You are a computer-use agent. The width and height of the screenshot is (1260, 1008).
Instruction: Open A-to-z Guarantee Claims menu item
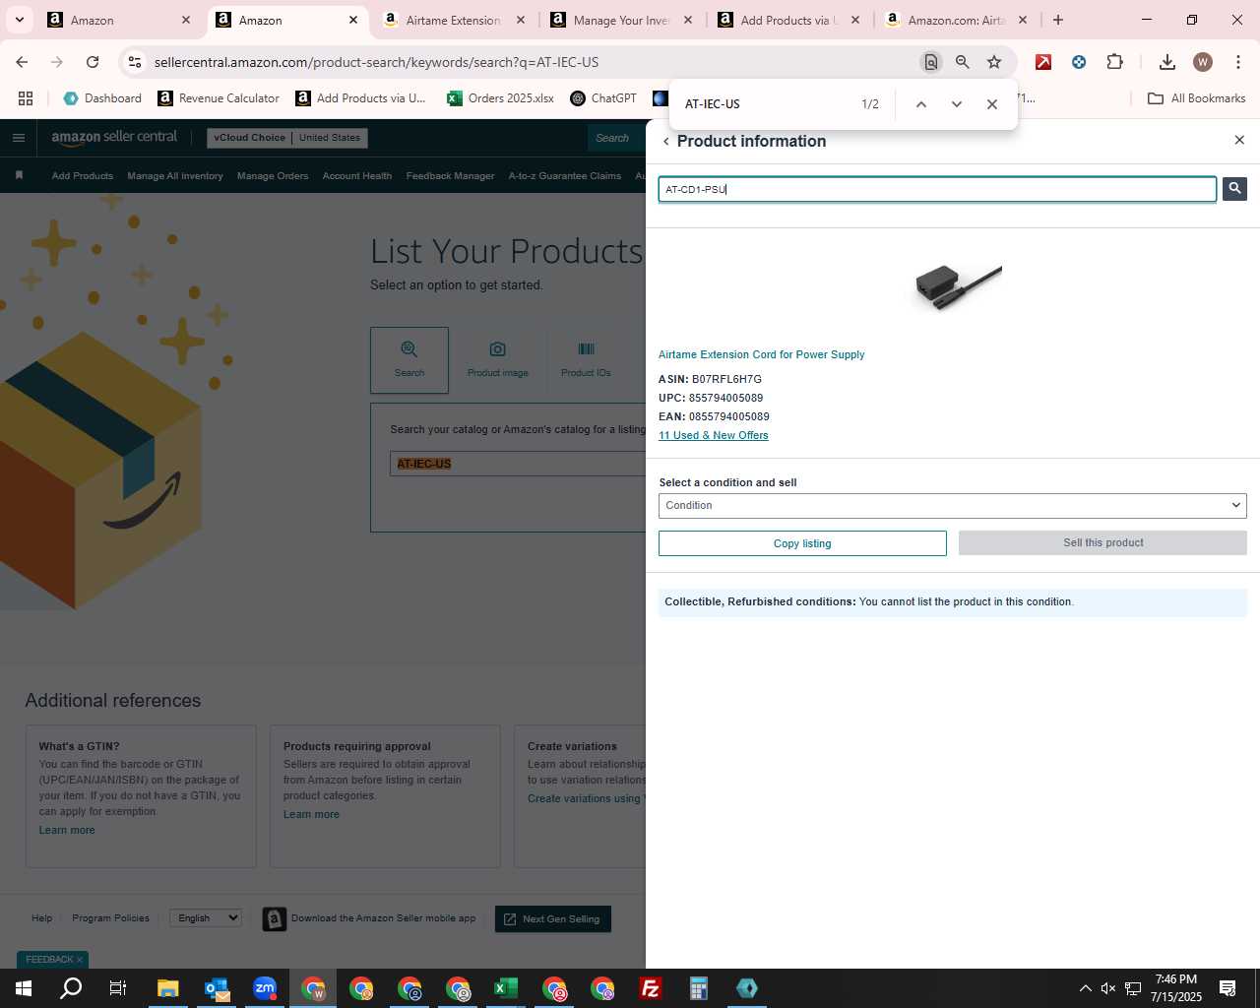[565, 176]
